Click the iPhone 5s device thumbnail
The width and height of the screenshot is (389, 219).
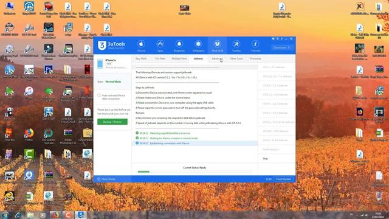click(x=100, y=64)
